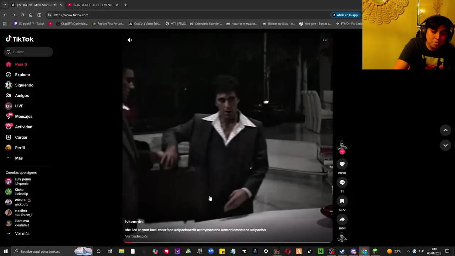Click Ver traducción under the caption
The image size is (455, 256).
click(x=136, y=236)
